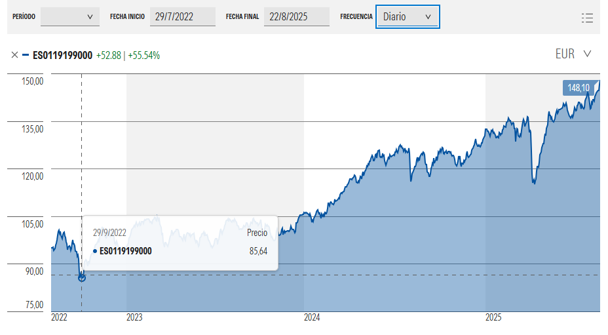Click the blue series line indicator in legend
This screenshot has width=608, height=335.
[26, 55]
